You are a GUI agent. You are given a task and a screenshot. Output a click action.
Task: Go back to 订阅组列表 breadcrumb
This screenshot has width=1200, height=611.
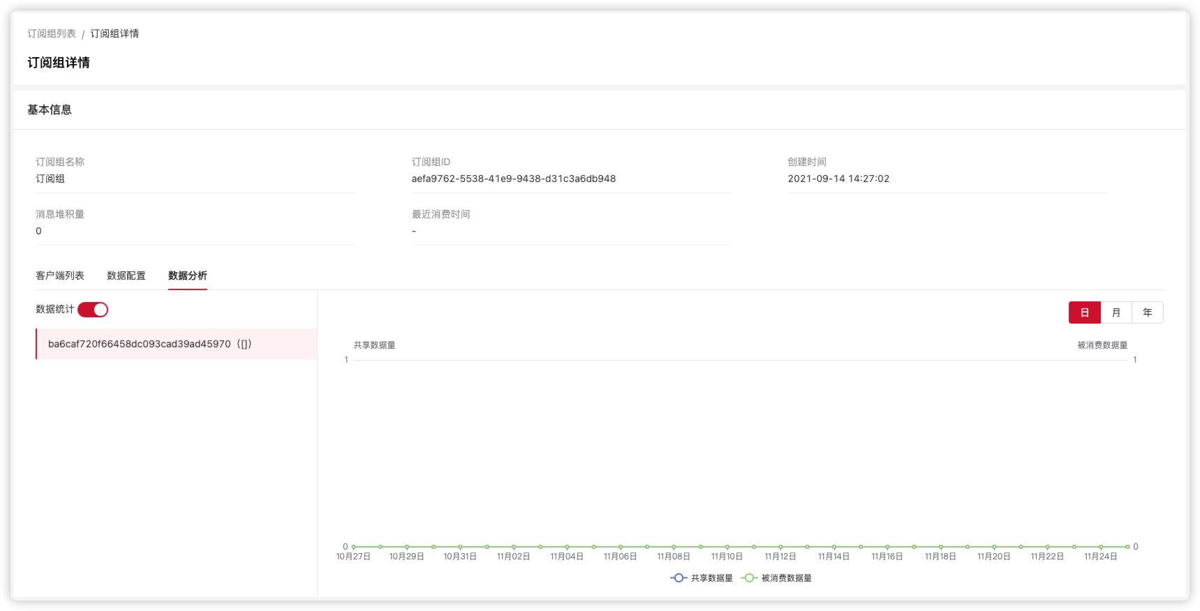52,33
